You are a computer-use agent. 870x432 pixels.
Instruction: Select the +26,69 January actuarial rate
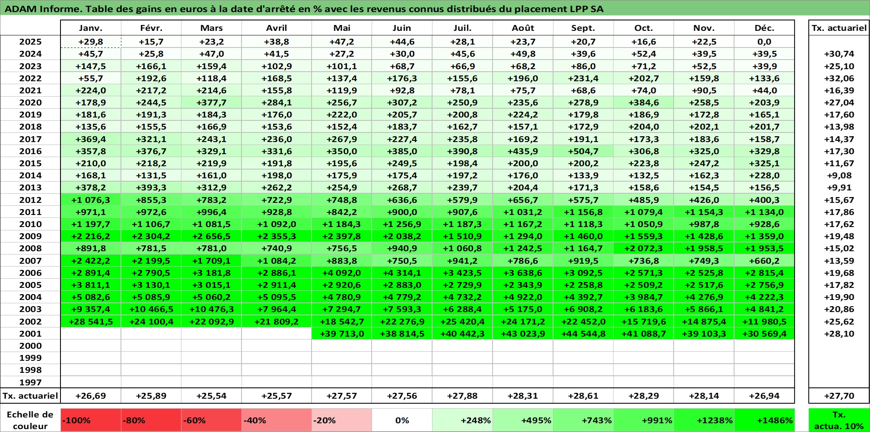[x=91, y=396]
